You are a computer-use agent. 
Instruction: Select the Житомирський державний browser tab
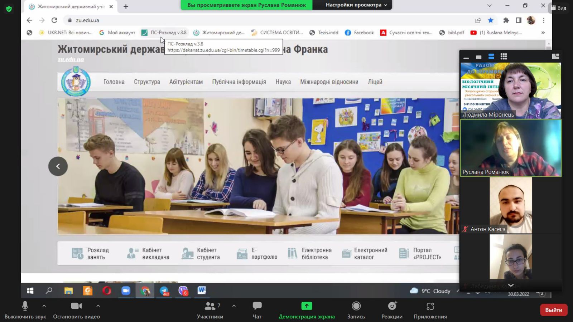tap(71, 6)
